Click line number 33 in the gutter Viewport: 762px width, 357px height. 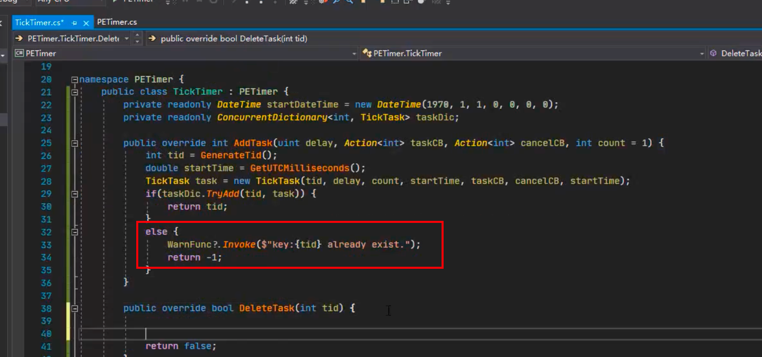[x=46, y=245]
